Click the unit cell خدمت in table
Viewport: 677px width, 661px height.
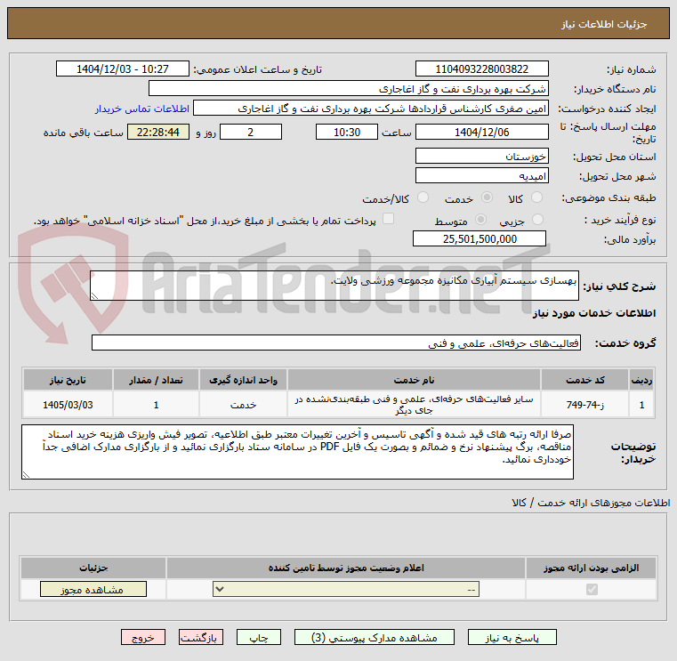[x=243, y=405]
